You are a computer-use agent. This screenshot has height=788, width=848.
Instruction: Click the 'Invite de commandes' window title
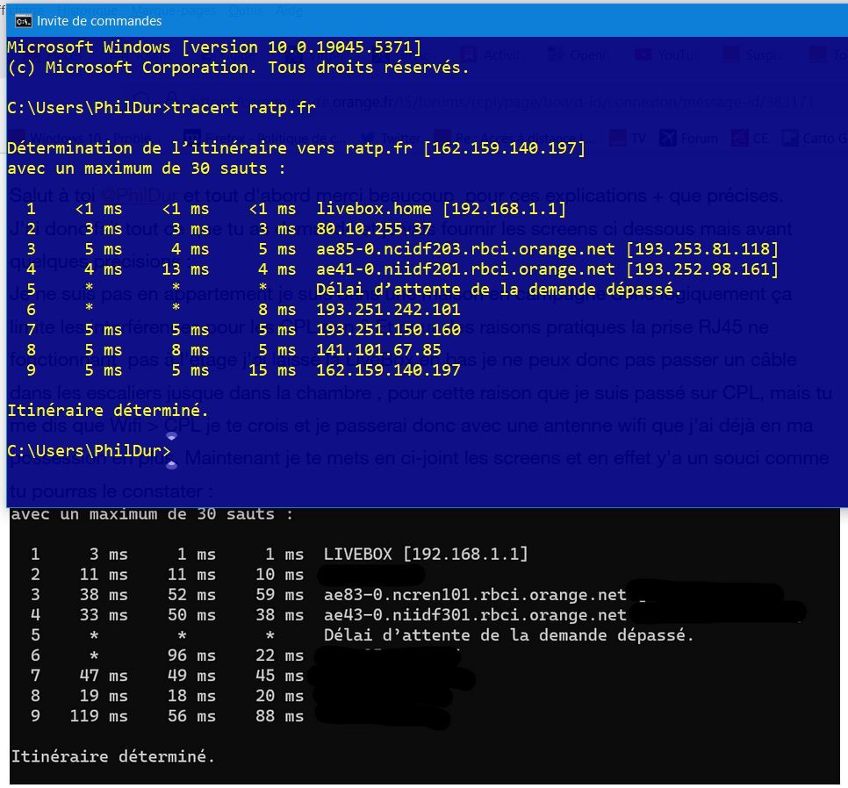pos(99,21)
